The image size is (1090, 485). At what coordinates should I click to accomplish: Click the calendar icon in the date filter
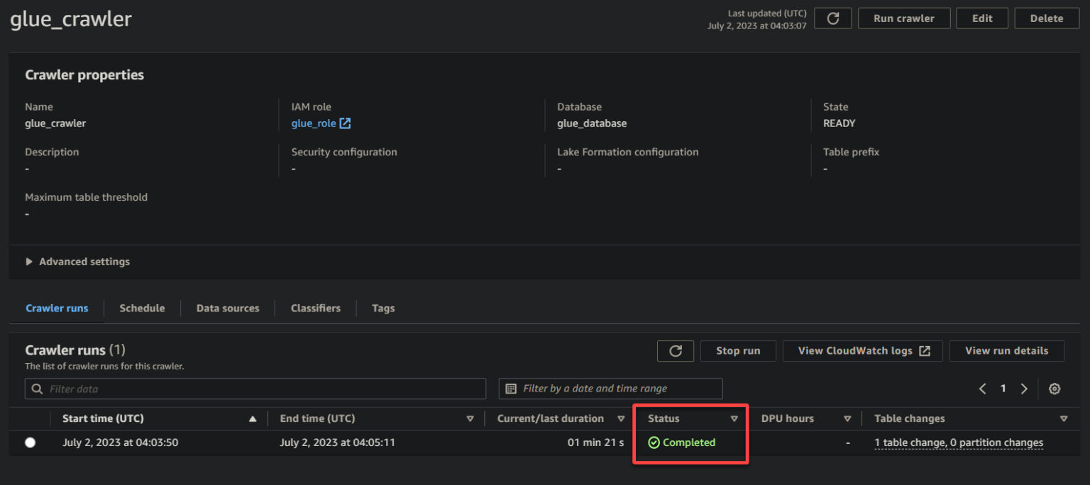(513, 389)
